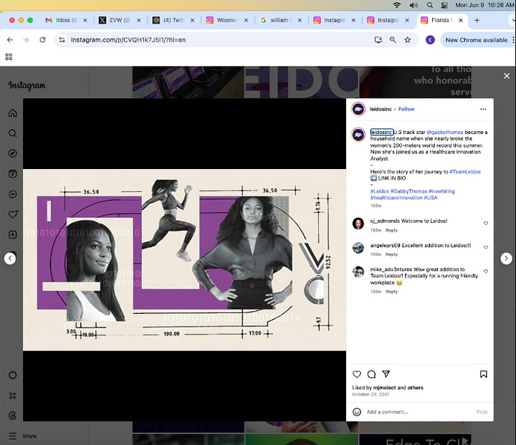The height and width of the screenshot is (445, 516).
Task: Reply to angelears69's comment
Action: coord(391,254)
